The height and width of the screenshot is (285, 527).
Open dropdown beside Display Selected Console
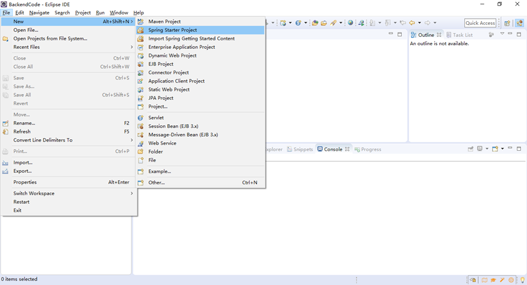pyautogui.click(x=487, y=149)
